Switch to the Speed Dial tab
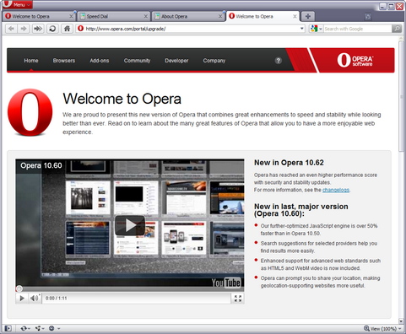 pyautogui.click(x=113, y=16)
